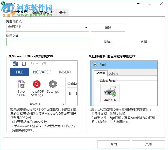168x150 pixels.
Task: Click the doPDF 8 printer thumbnail
Action: pyautogui.click(x=110, y=93)
